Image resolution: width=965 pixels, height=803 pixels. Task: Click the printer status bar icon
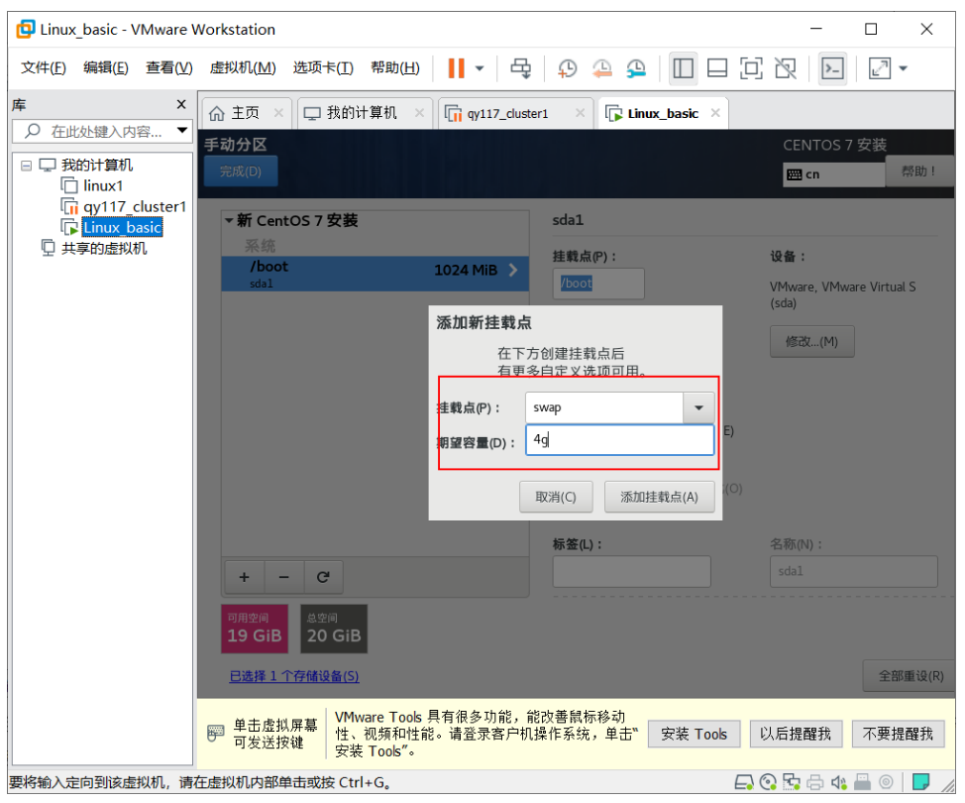coord(814,782)
